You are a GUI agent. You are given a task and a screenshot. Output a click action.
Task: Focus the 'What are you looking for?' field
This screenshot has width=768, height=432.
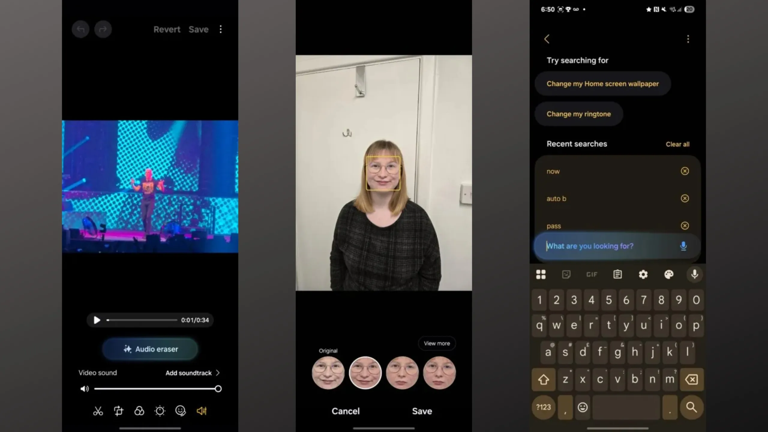tap(617, 246)
